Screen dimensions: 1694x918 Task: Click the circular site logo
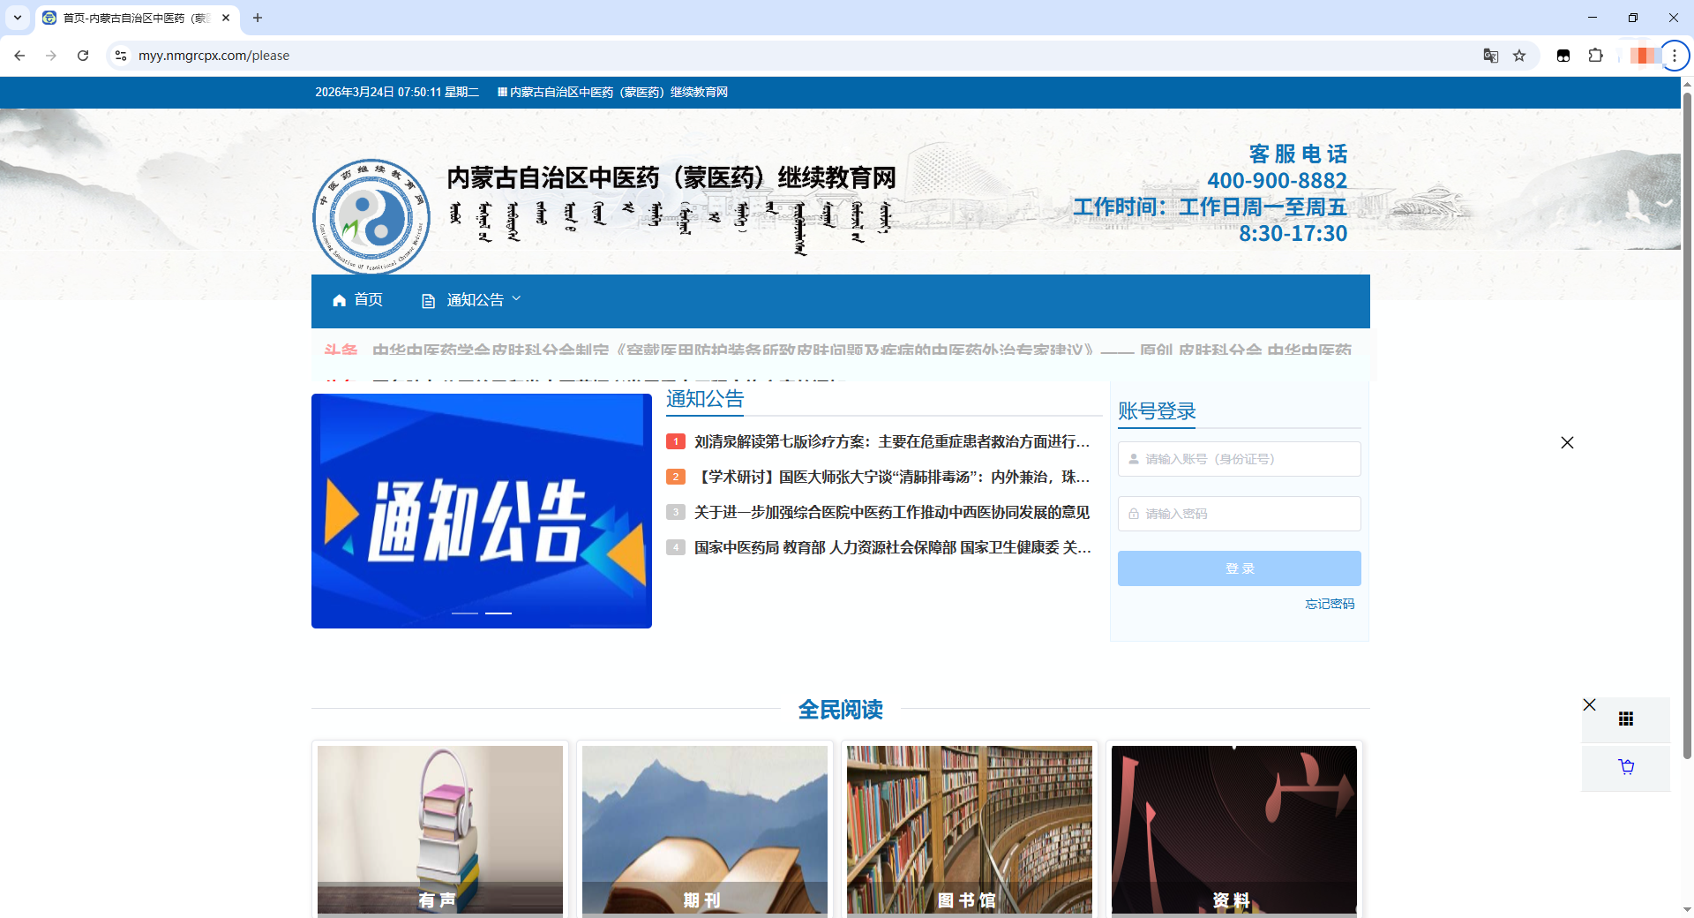click(371, 216)
